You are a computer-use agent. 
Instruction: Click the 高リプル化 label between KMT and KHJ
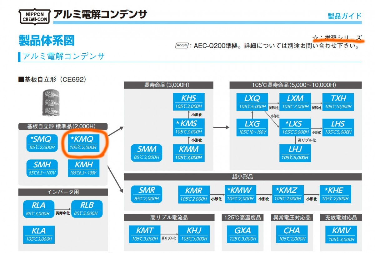[169, 238]
